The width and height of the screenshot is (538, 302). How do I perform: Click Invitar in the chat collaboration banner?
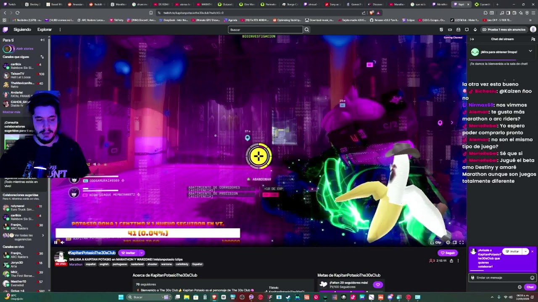pos(512,251)
